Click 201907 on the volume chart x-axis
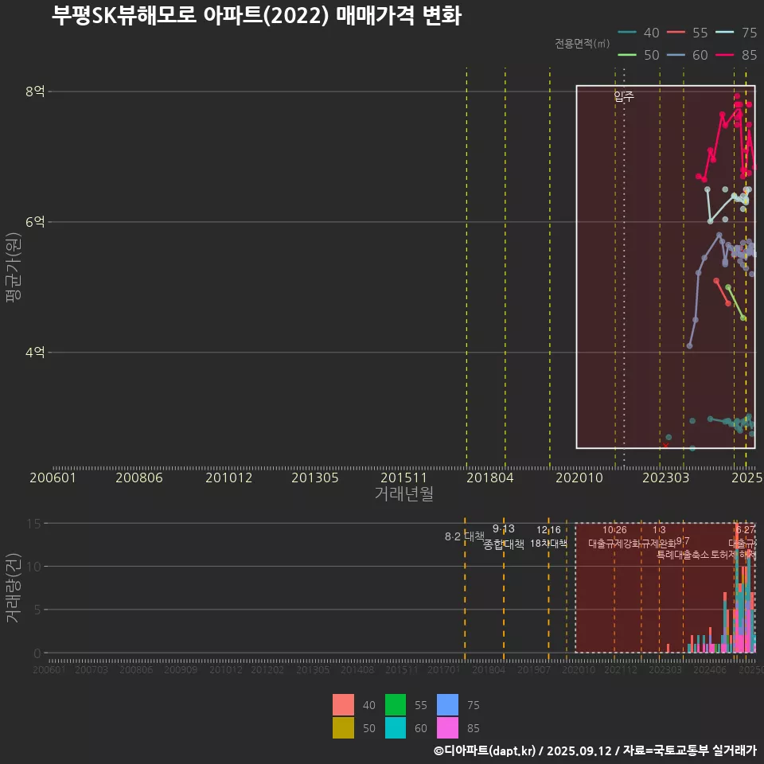 coord(533,669)
